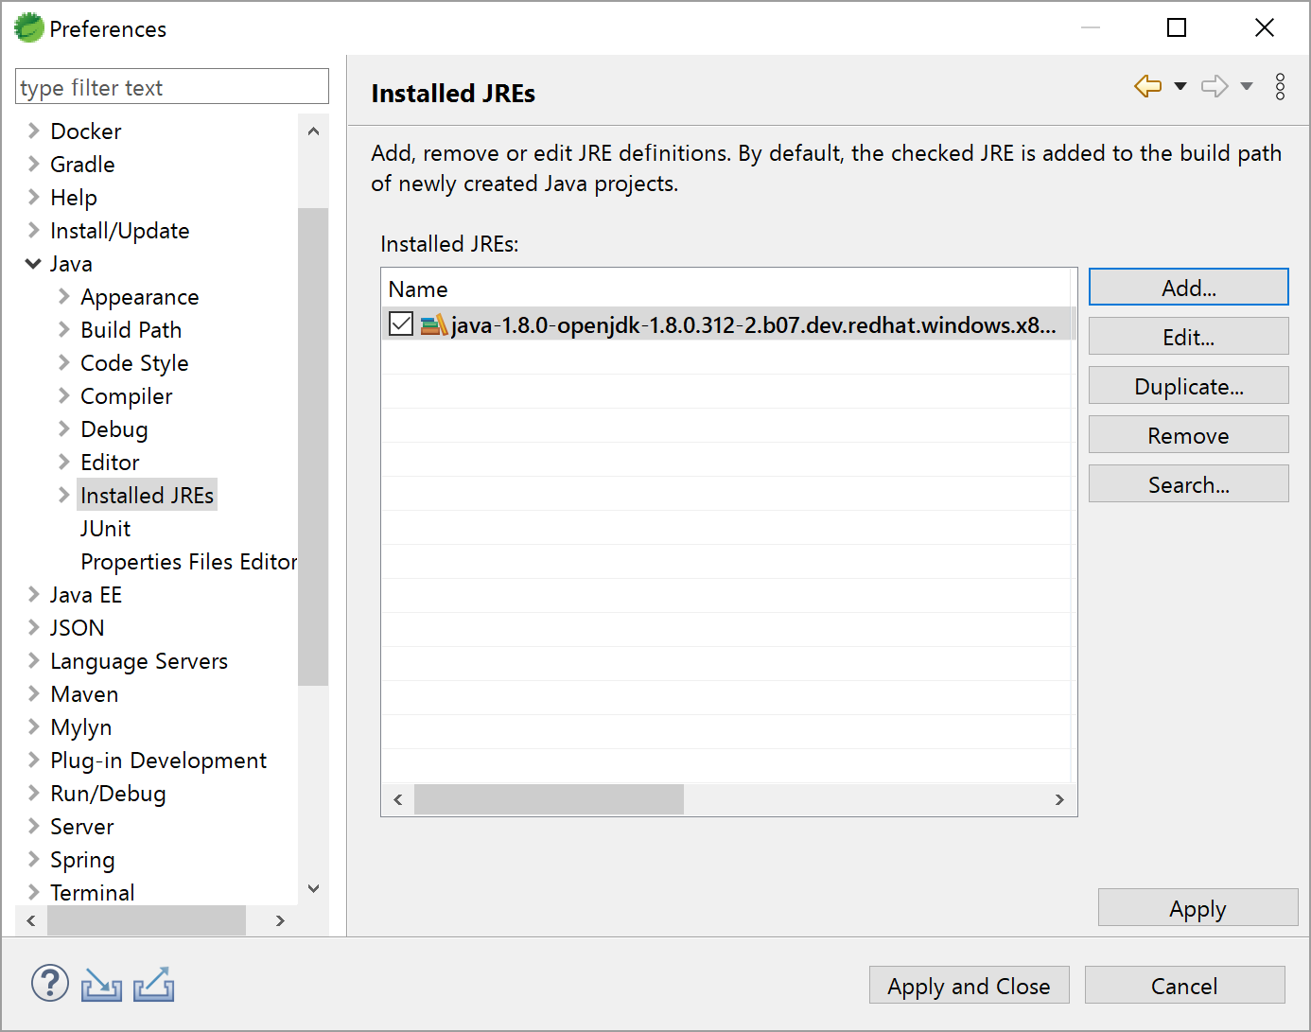This screenshot has width=1311, height=1032.
Task: Open the back history dropdown arrow
Action: 1180,87
